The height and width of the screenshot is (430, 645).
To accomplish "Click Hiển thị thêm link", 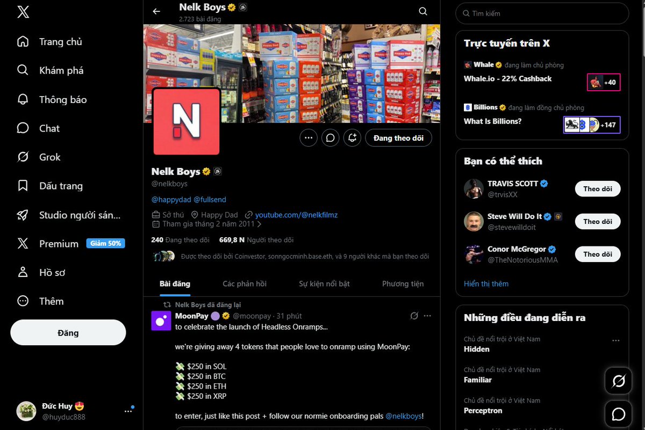I will [486, 283].
